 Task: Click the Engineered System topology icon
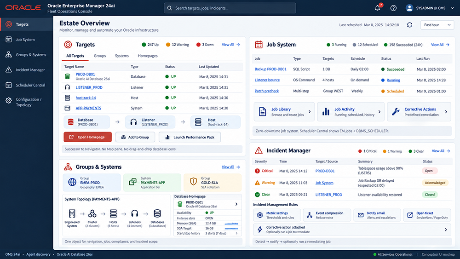point(72,213)
